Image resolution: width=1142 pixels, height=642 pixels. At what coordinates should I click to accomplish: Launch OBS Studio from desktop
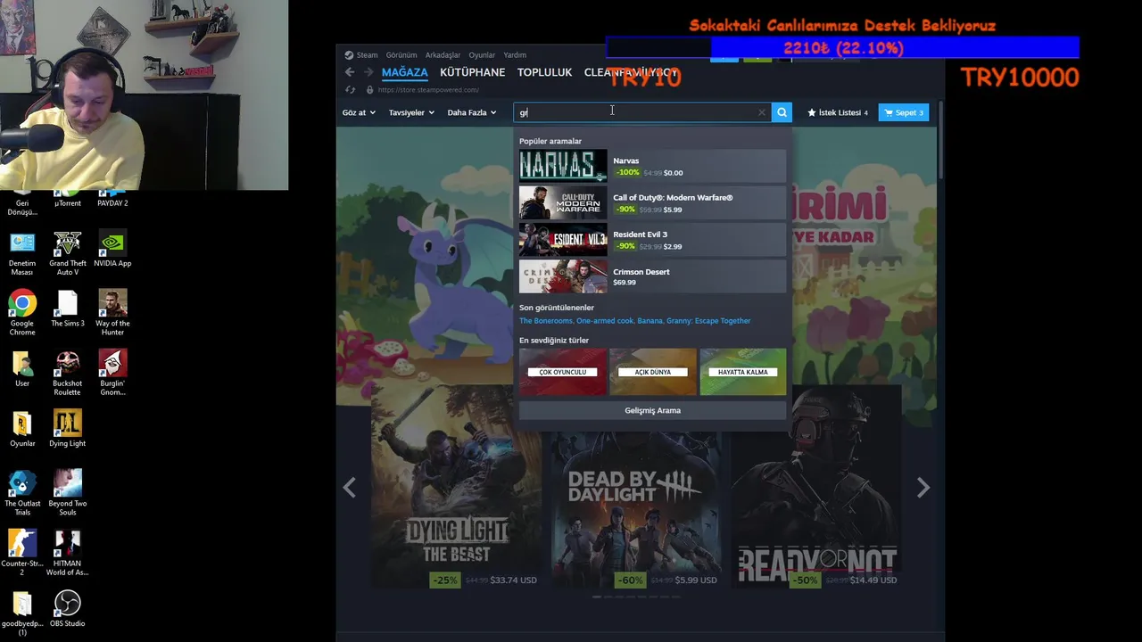tap(68, 608)
